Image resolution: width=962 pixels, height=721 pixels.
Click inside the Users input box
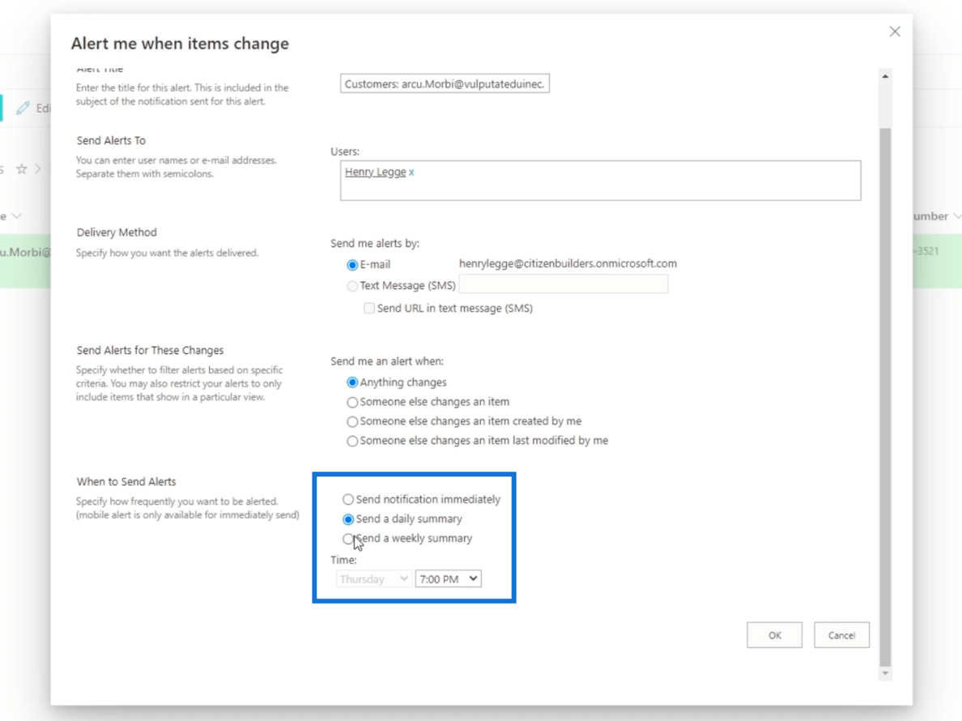(x=600, y=181)
